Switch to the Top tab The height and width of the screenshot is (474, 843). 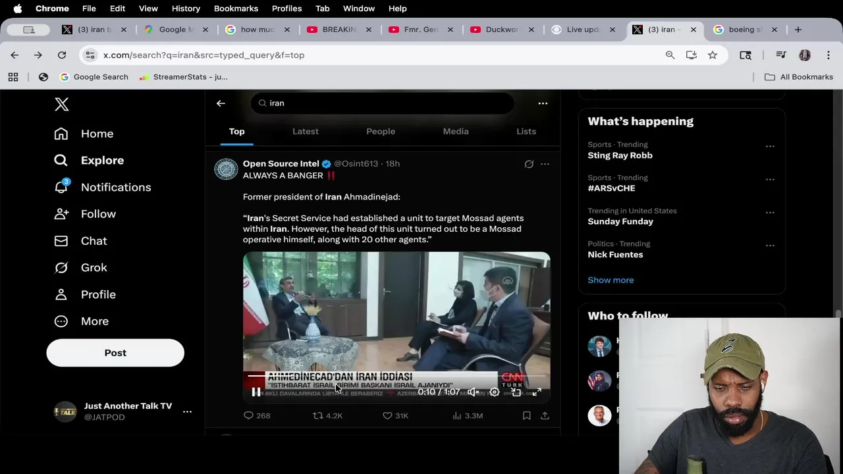236,131
